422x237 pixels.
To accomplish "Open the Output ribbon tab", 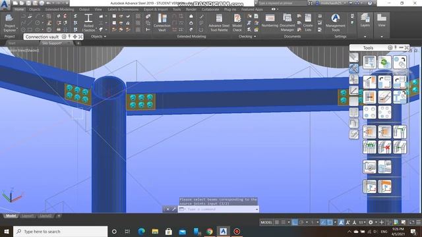I will tap(84, 9).
